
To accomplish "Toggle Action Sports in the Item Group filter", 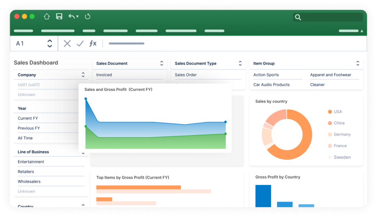I will tap(266, 75).
